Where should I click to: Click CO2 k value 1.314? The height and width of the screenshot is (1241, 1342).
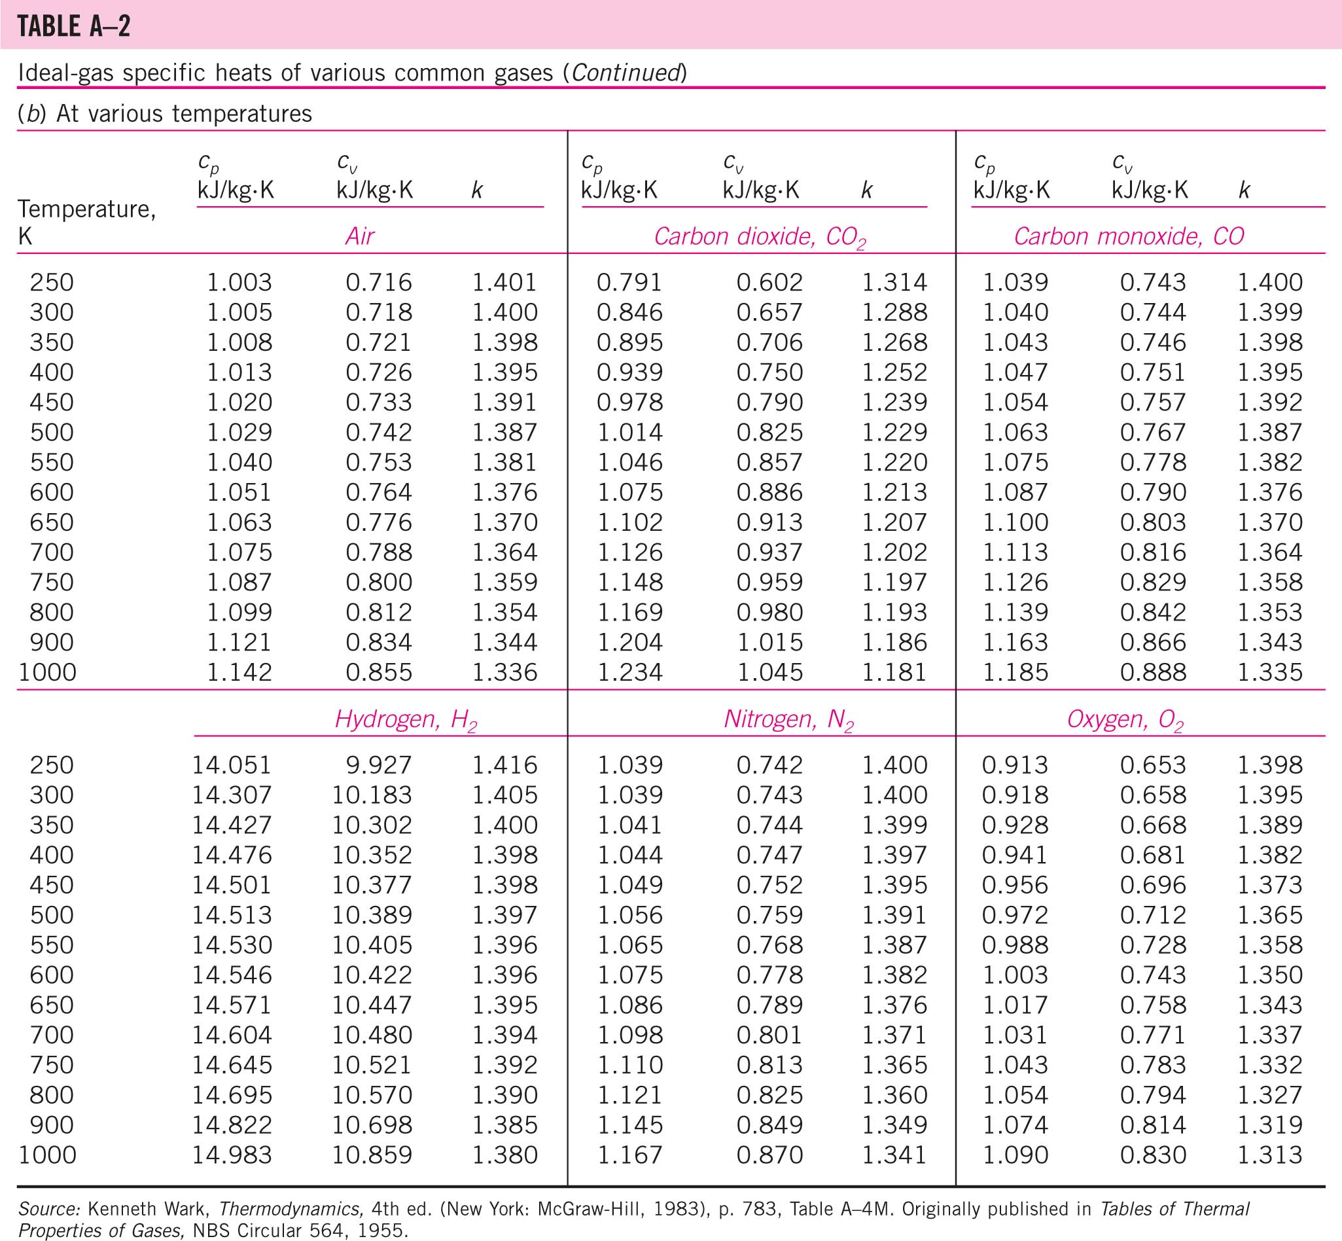pyautogui.click(x=894, y=282)
